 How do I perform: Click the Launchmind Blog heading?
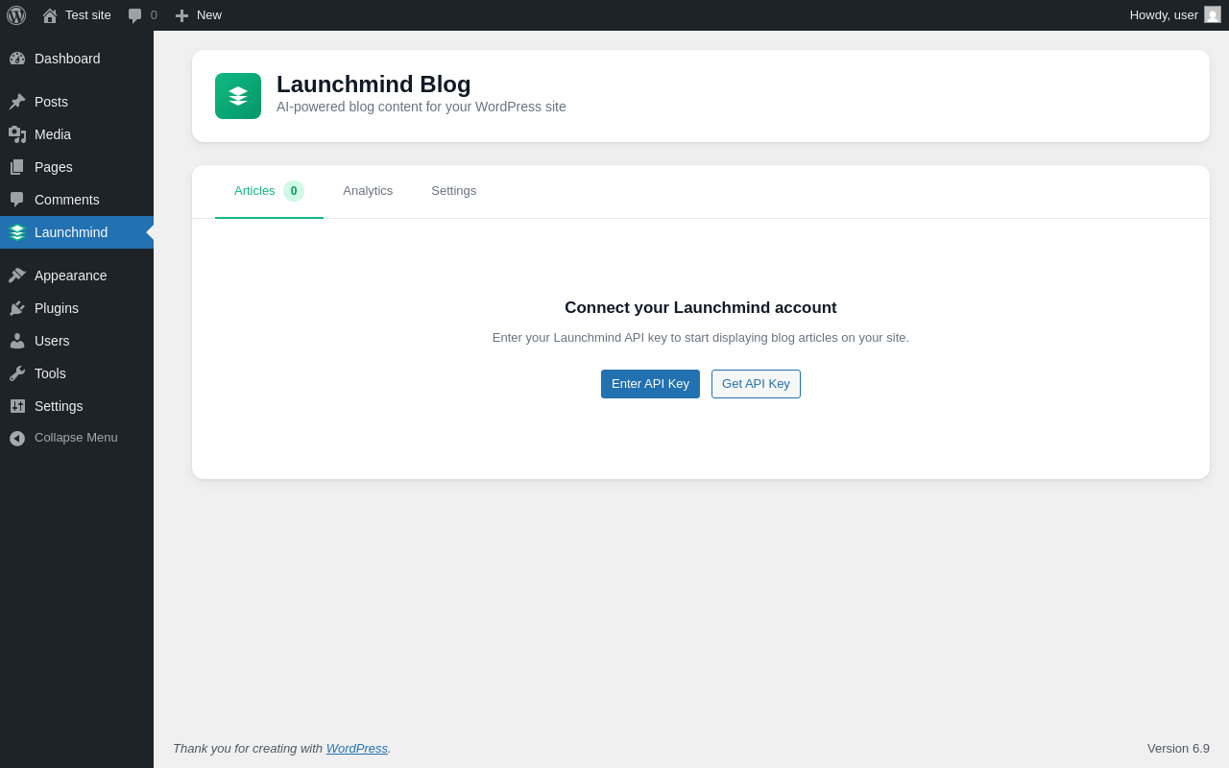pyautogui.click(x=374, y=84)
